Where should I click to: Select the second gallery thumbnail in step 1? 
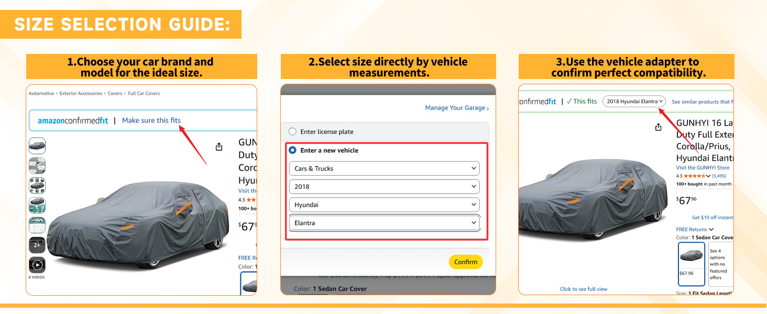point(37,165)
